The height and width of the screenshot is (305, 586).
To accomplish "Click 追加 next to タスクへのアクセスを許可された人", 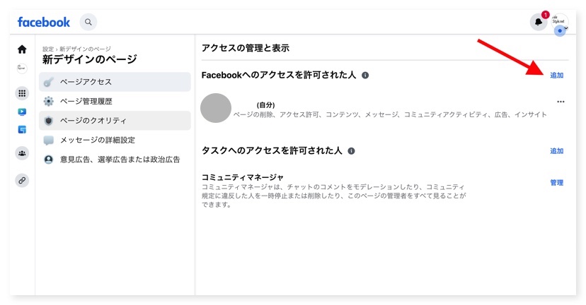I will pos(557,151).
